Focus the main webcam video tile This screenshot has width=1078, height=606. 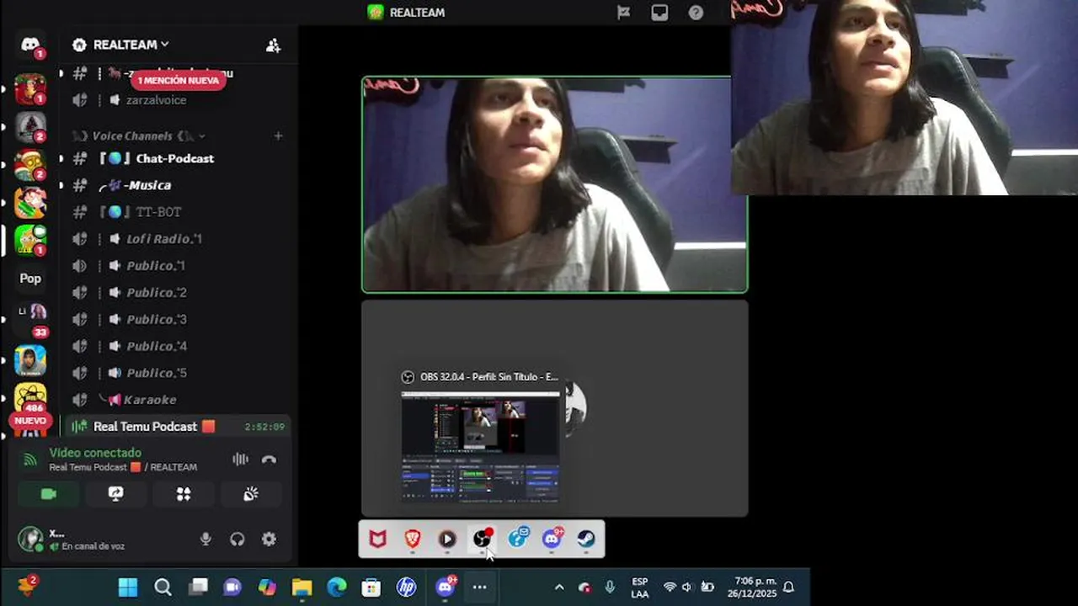(554, 184)
